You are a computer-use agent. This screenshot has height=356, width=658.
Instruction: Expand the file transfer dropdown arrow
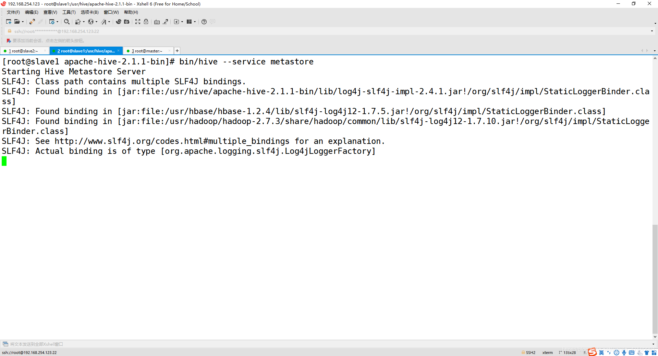click(84, 22)
